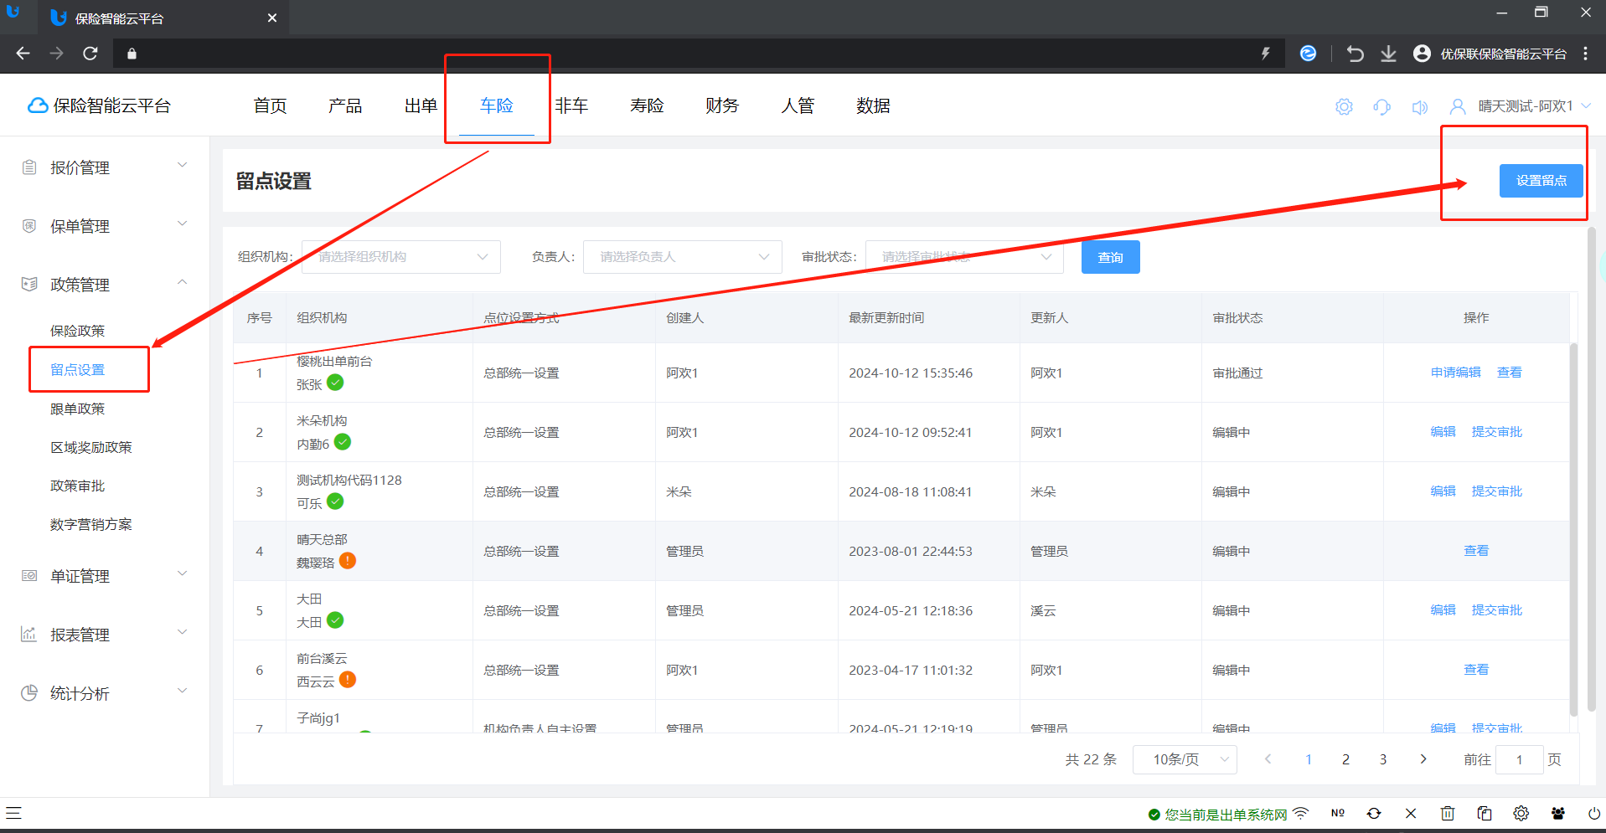The width and height of the screenshot is (1606, 833).
Task: Click 提交审批 for 米朵机构 row
Action: (x=1496, y=432)
